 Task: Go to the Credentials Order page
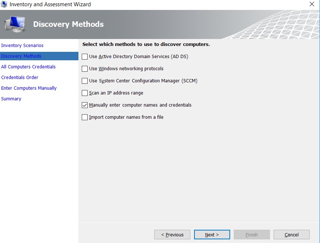[x=20, y=77]
